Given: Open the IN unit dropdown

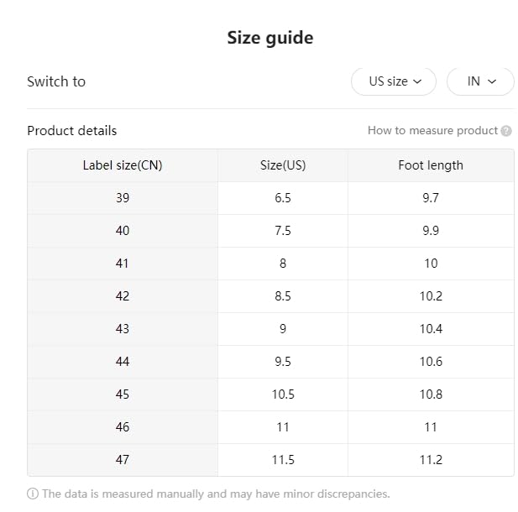Looking at the screenshot, I should pyautogui.click(x=480, y=81).
